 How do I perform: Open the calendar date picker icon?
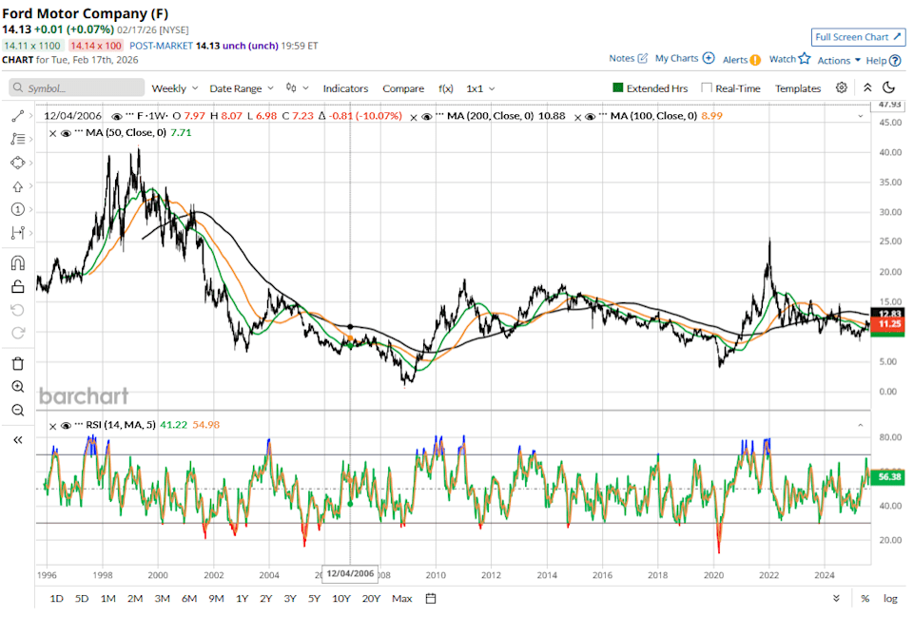click(x=431, y=598)
